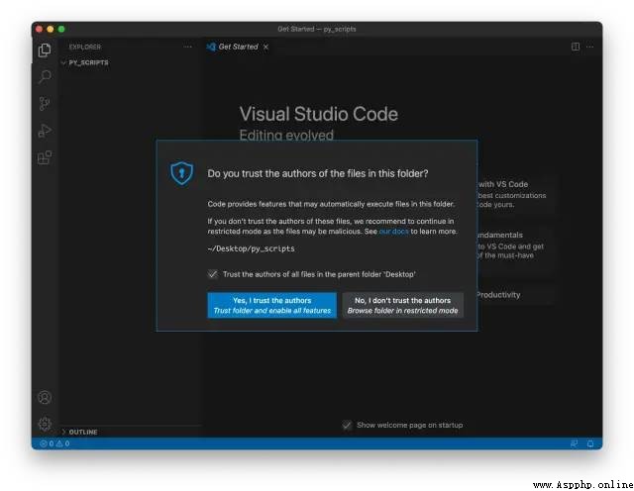The height and width of the screenshot is (491, 634).
Task: Toggle trust for parent folder 'Desktop' checkbox
Action: pyautogui.click(x=213, y=274)
